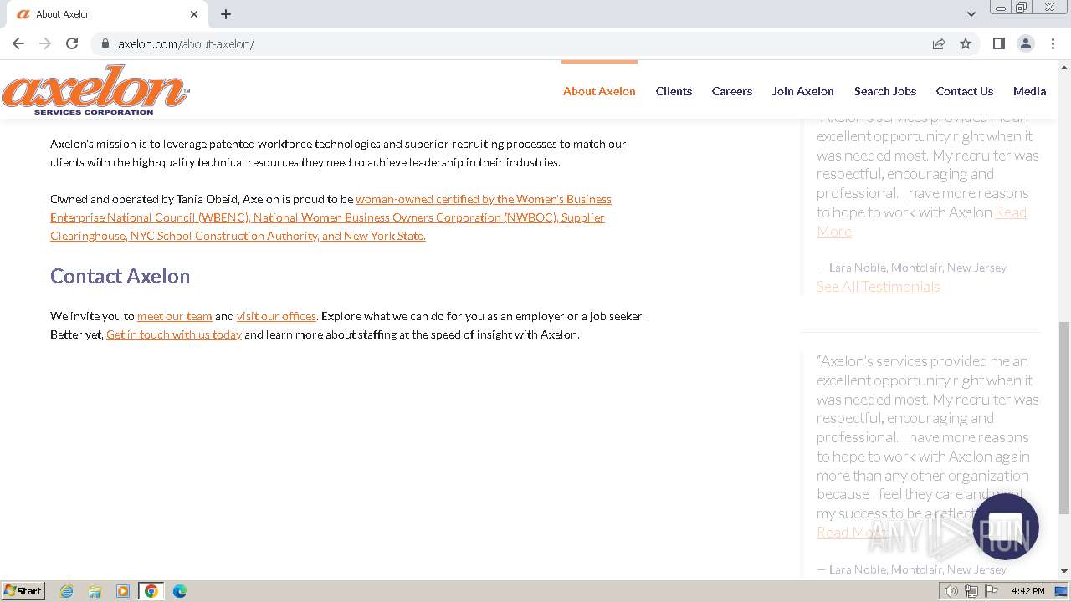
Task: Expand the tab search dropdown
Action: [x=971, y=14]
